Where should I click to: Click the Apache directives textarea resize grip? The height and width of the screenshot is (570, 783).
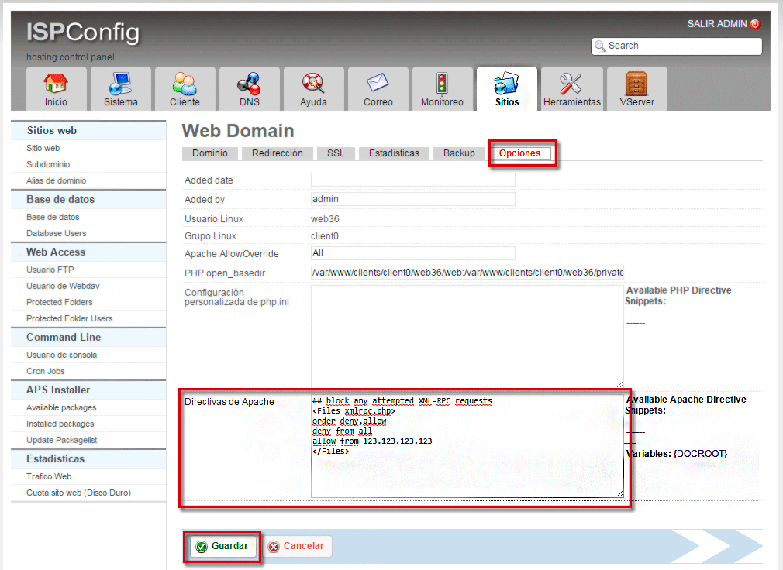619,493
